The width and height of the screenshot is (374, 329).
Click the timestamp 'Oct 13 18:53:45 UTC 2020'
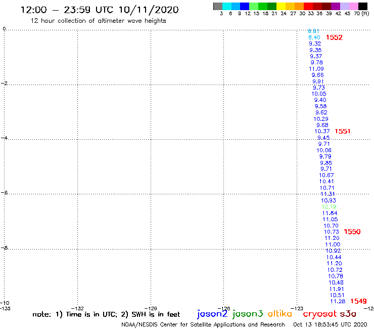(x=330, y=325)
